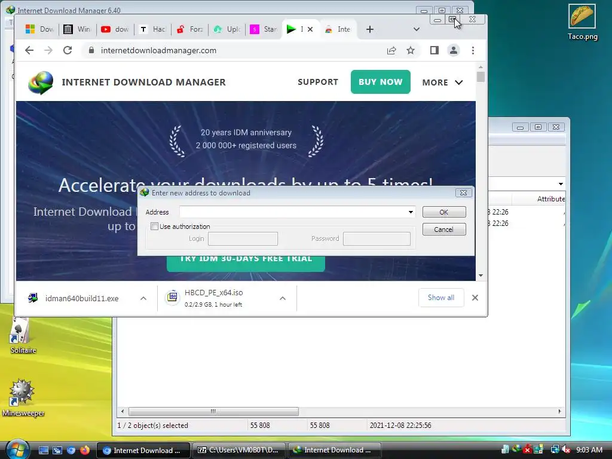Switch to the Forz tab
The width and height of the screenshot is (612, 459).
[x=189, y=29]
